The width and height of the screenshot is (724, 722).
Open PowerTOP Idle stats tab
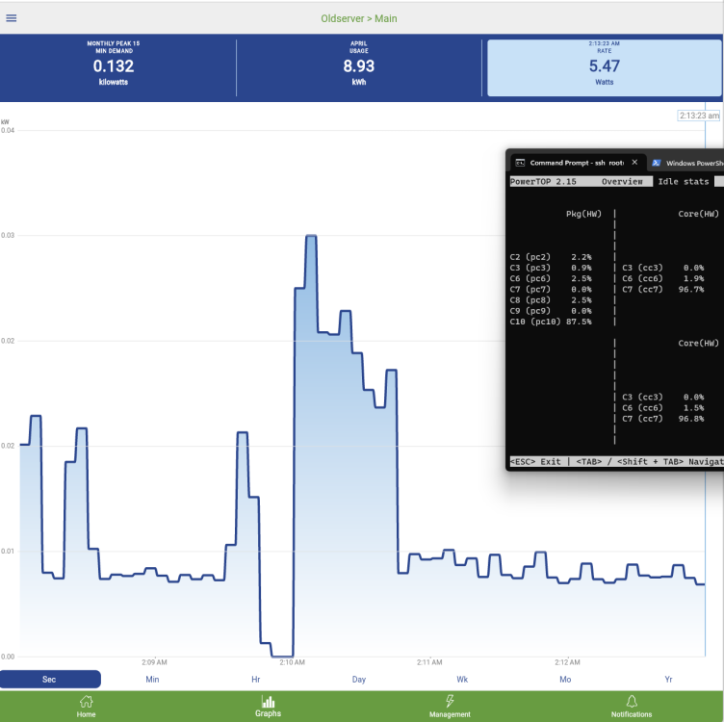pos(684,181)
